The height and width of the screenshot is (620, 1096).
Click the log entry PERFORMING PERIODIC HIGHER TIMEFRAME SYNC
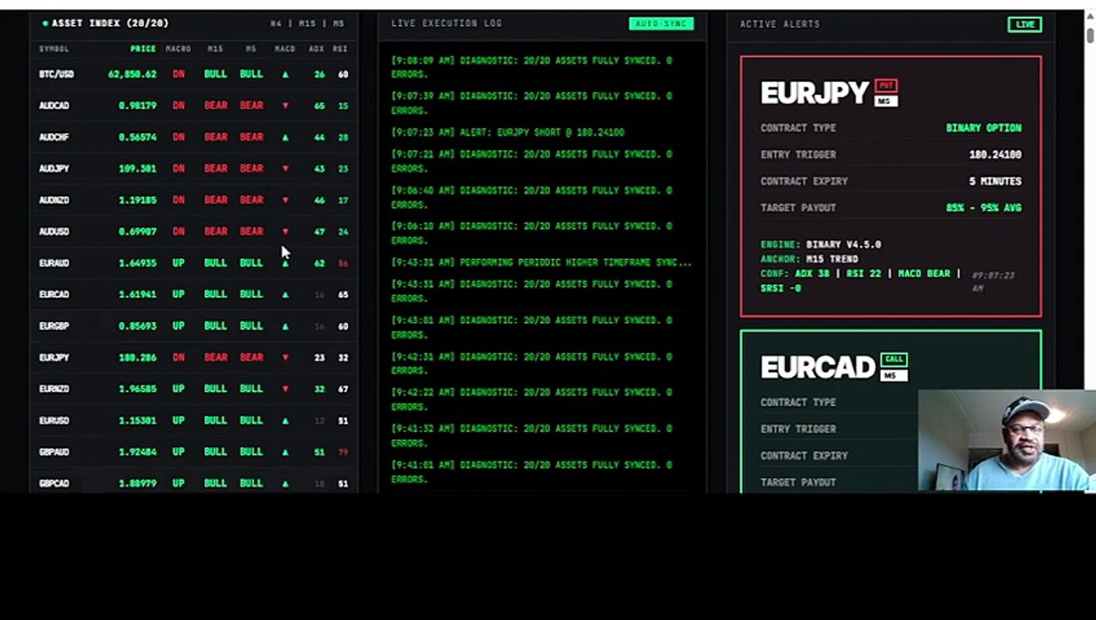click(x=541, y=263)
